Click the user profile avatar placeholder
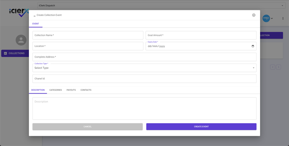The height and width of the screenshot is (146, 289). 21,40
